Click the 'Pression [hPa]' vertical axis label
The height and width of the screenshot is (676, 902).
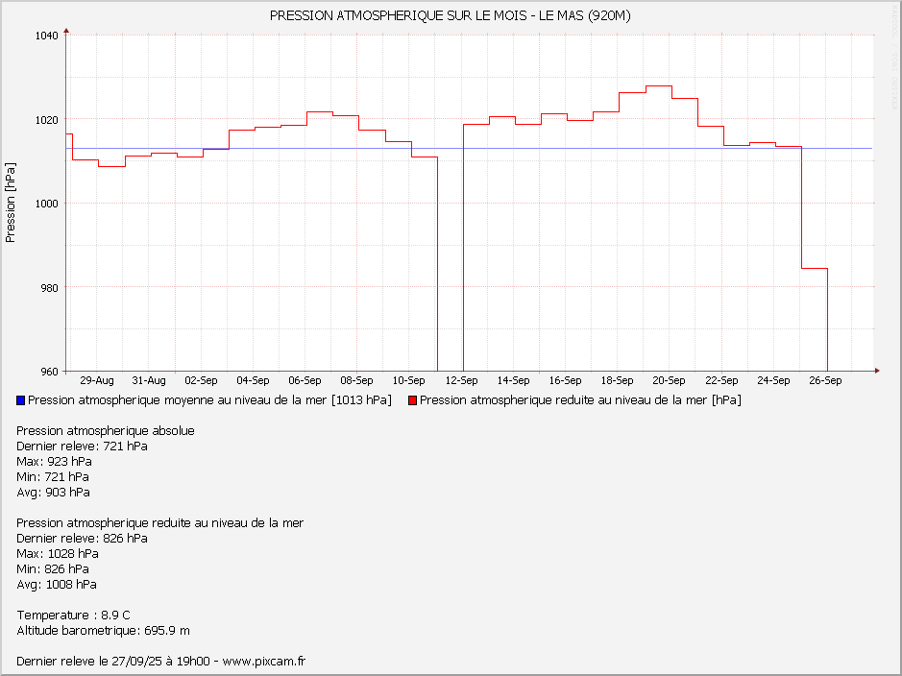point(11,202)
